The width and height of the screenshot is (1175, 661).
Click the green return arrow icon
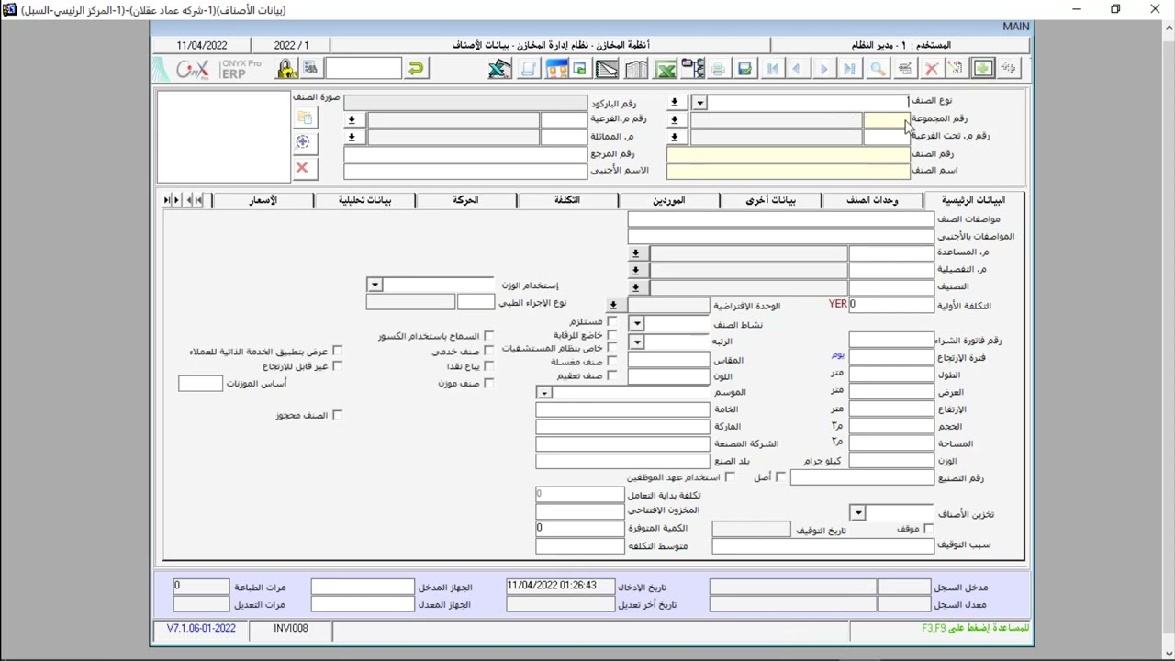(416, 69)
